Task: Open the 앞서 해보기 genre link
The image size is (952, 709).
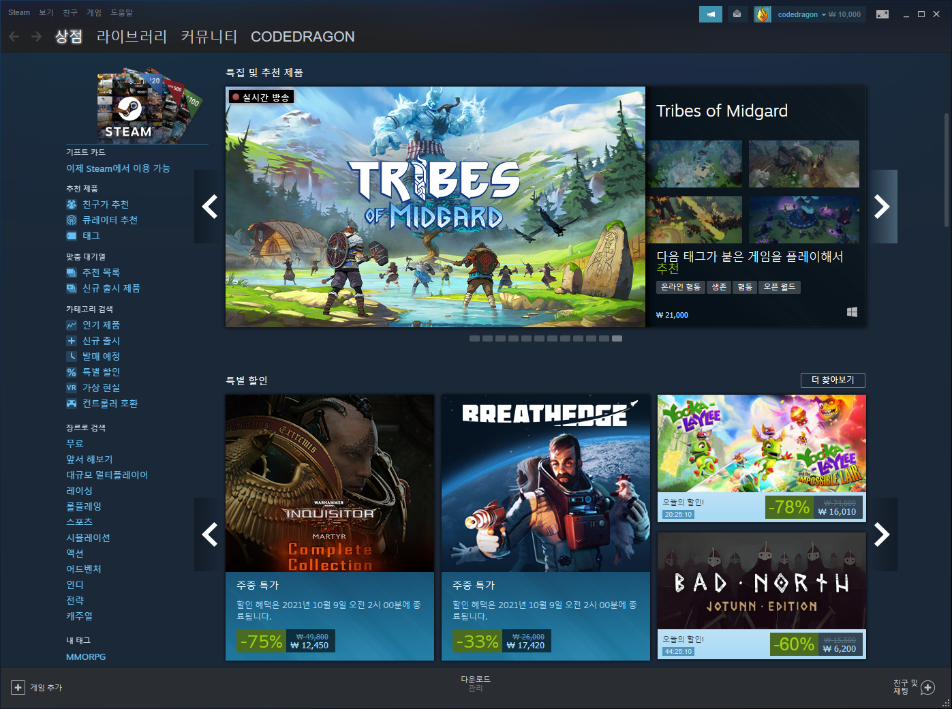Action: tap(89, 459)
